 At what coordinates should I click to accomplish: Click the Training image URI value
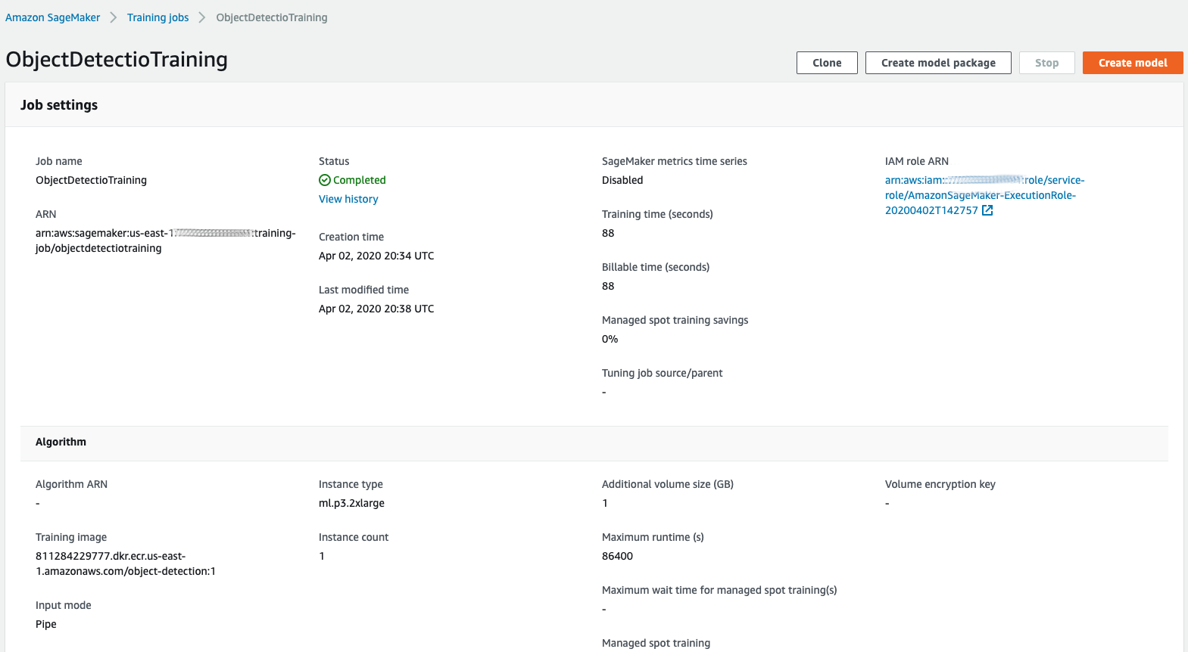tap(125, 564)
